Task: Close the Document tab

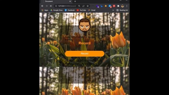Action: [70, 1]
